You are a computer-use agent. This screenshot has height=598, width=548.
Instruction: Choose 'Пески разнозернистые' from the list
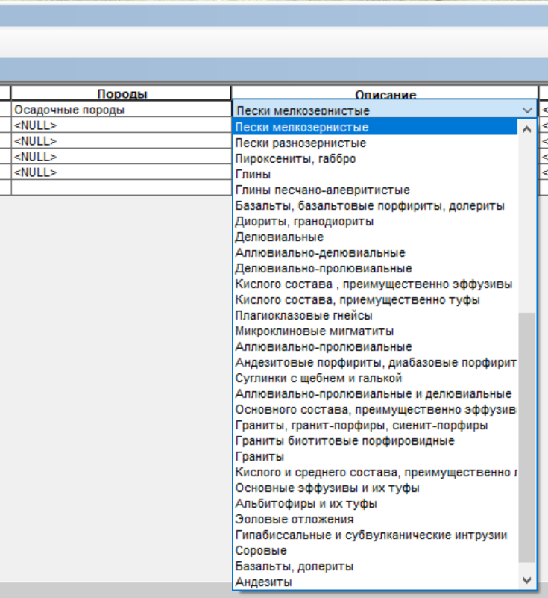[375, 143]
